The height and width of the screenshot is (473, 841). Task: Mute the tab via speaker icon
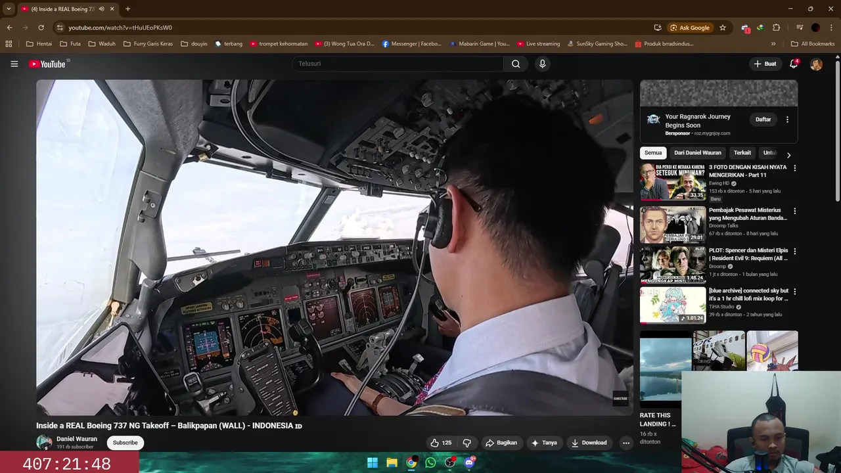tap(101, 9)
